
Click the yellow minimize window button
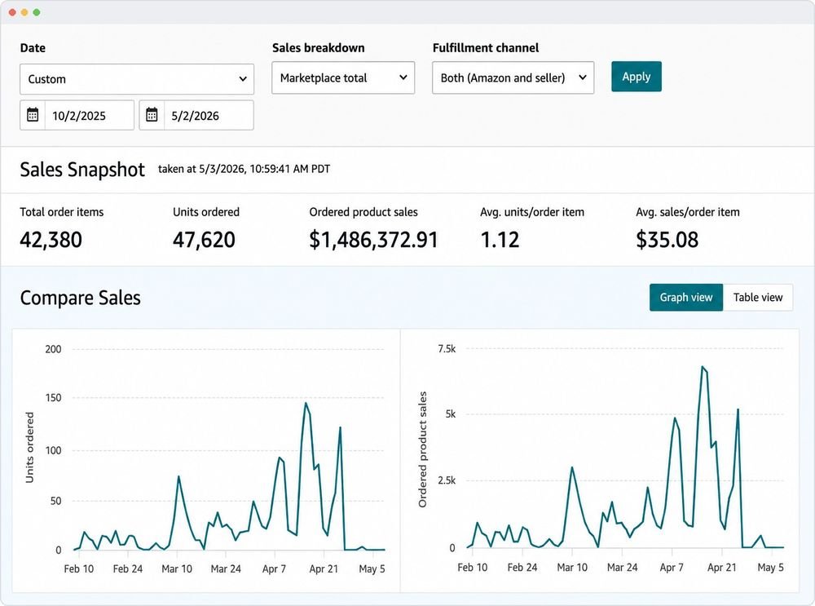tap(24, 12)
